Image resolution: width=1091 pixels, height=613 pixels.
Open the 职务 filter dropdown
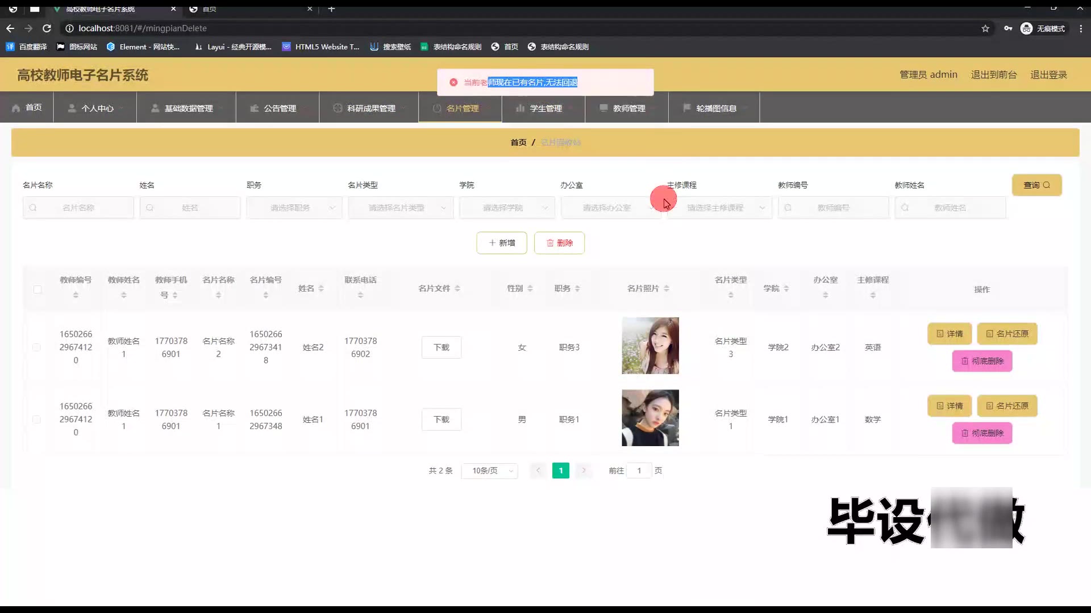pyautogui.click(x=294, y=208)
